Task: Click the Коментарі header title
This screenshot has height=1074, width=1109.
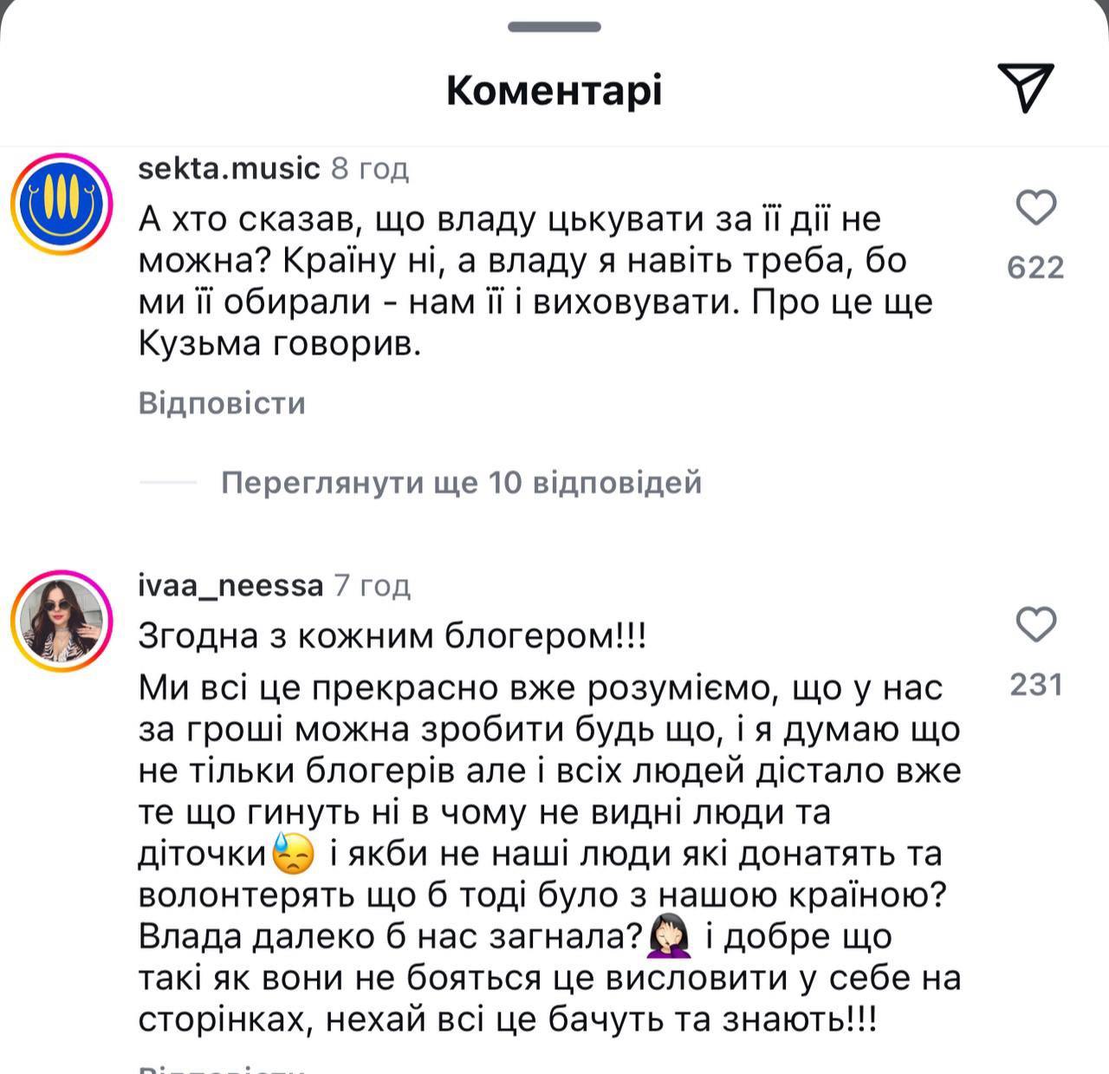Action: coord(554,89)
